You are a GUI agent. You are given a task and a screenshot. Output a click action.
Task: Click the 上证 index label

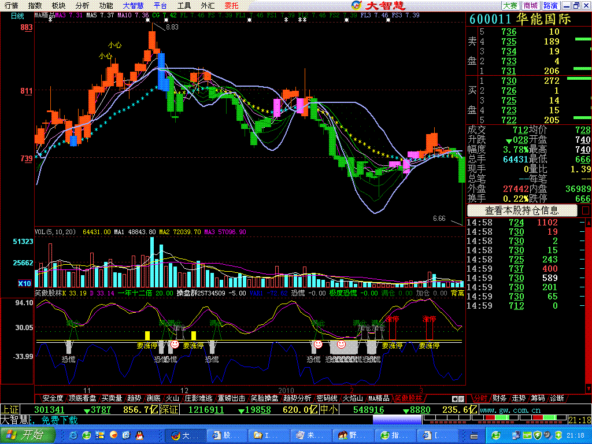tap(10, 410)
